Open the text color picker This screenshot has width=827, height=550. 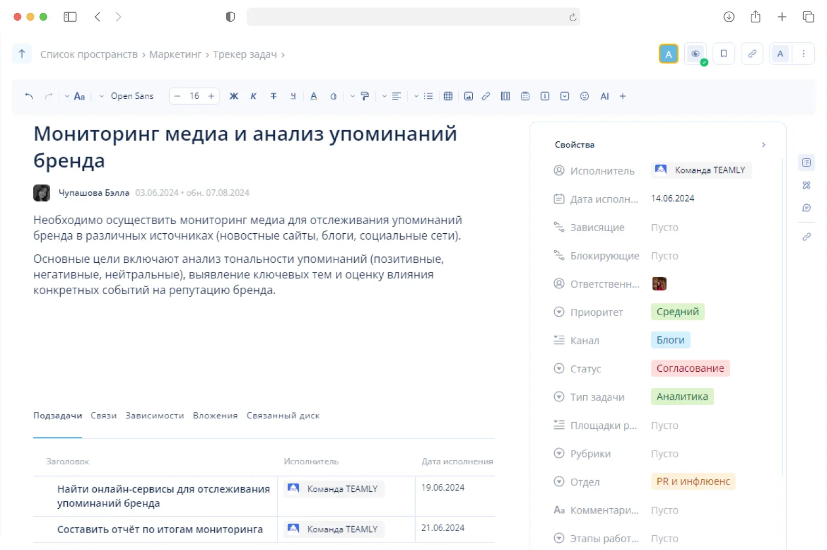(x=314, y=96)
